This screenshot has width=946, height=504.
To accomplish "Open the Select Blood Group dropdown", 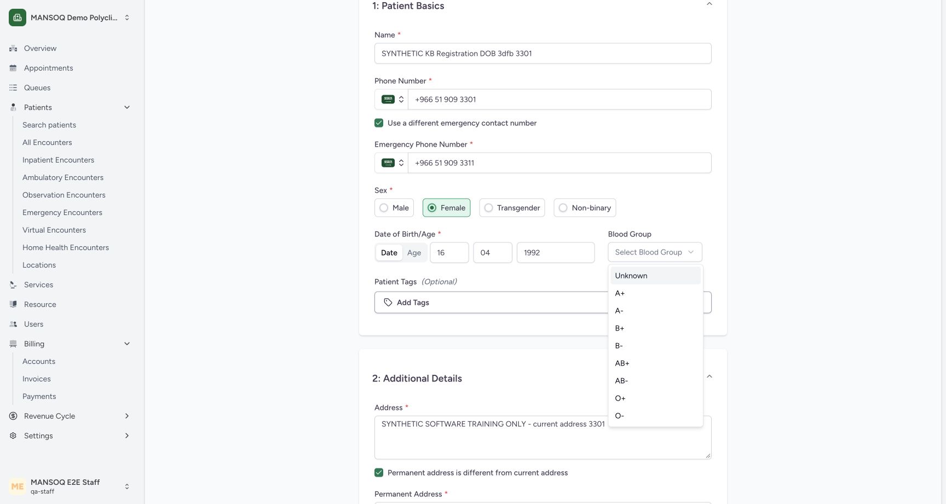I will tap(655, 252).
